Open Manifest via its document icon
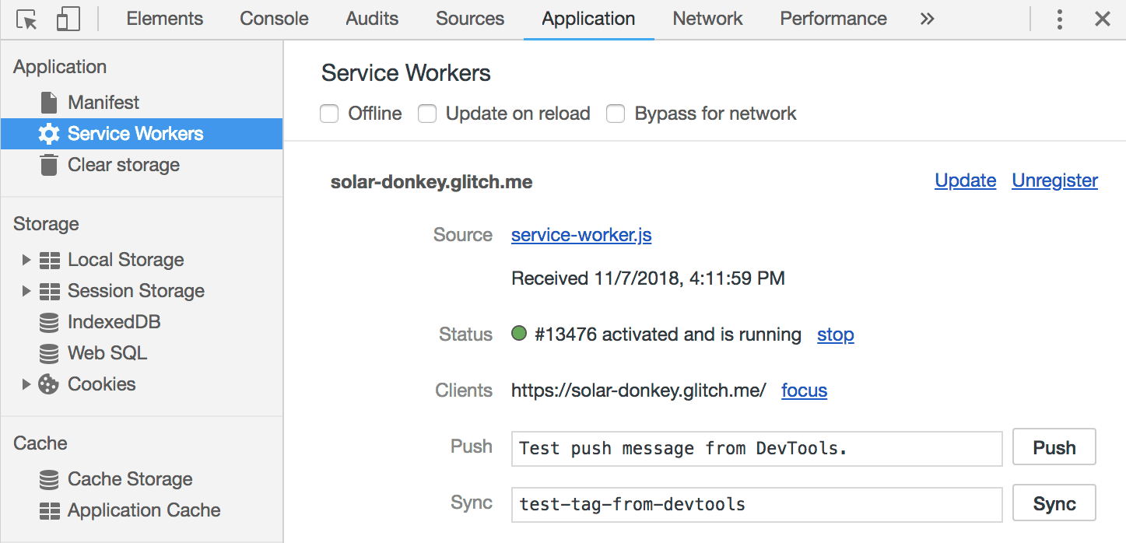This screenshot has width=1126, height=543. pos(47,102)
